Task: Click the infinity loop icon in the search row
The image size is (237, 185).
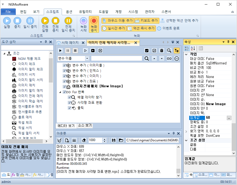Action: [169, 59]
